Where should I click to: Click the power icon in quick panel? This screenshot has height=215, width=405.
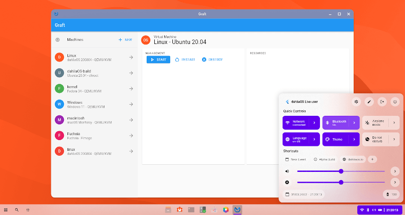click(x=395, y=102)
